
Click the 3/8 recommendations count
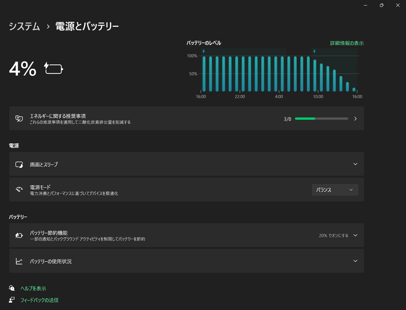tap(287, 119)
